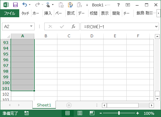Image resolution: width=161 pixels, height=117 pixels.
Task: Open the redo history dropdown arrow
Action: [x=42, y=5]
